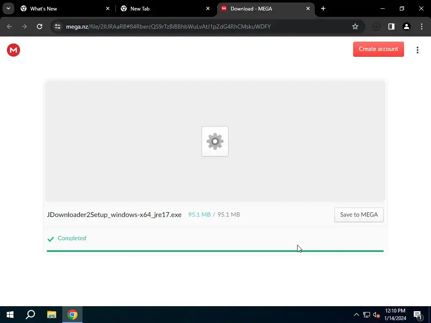Image resolution: width=431 pixels, height=323 pixels.
Task: Go back with the browser back arrow
Action: tap(9, 26)
